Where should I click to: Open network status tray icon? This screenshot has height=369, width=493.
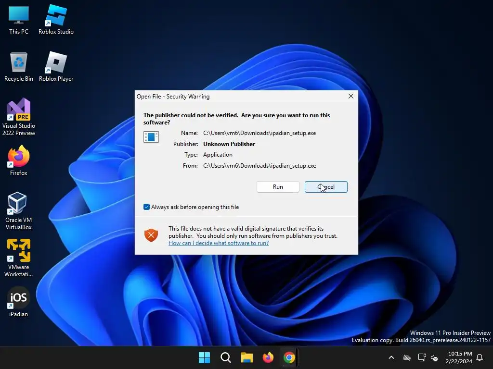[x=422, y=357]
